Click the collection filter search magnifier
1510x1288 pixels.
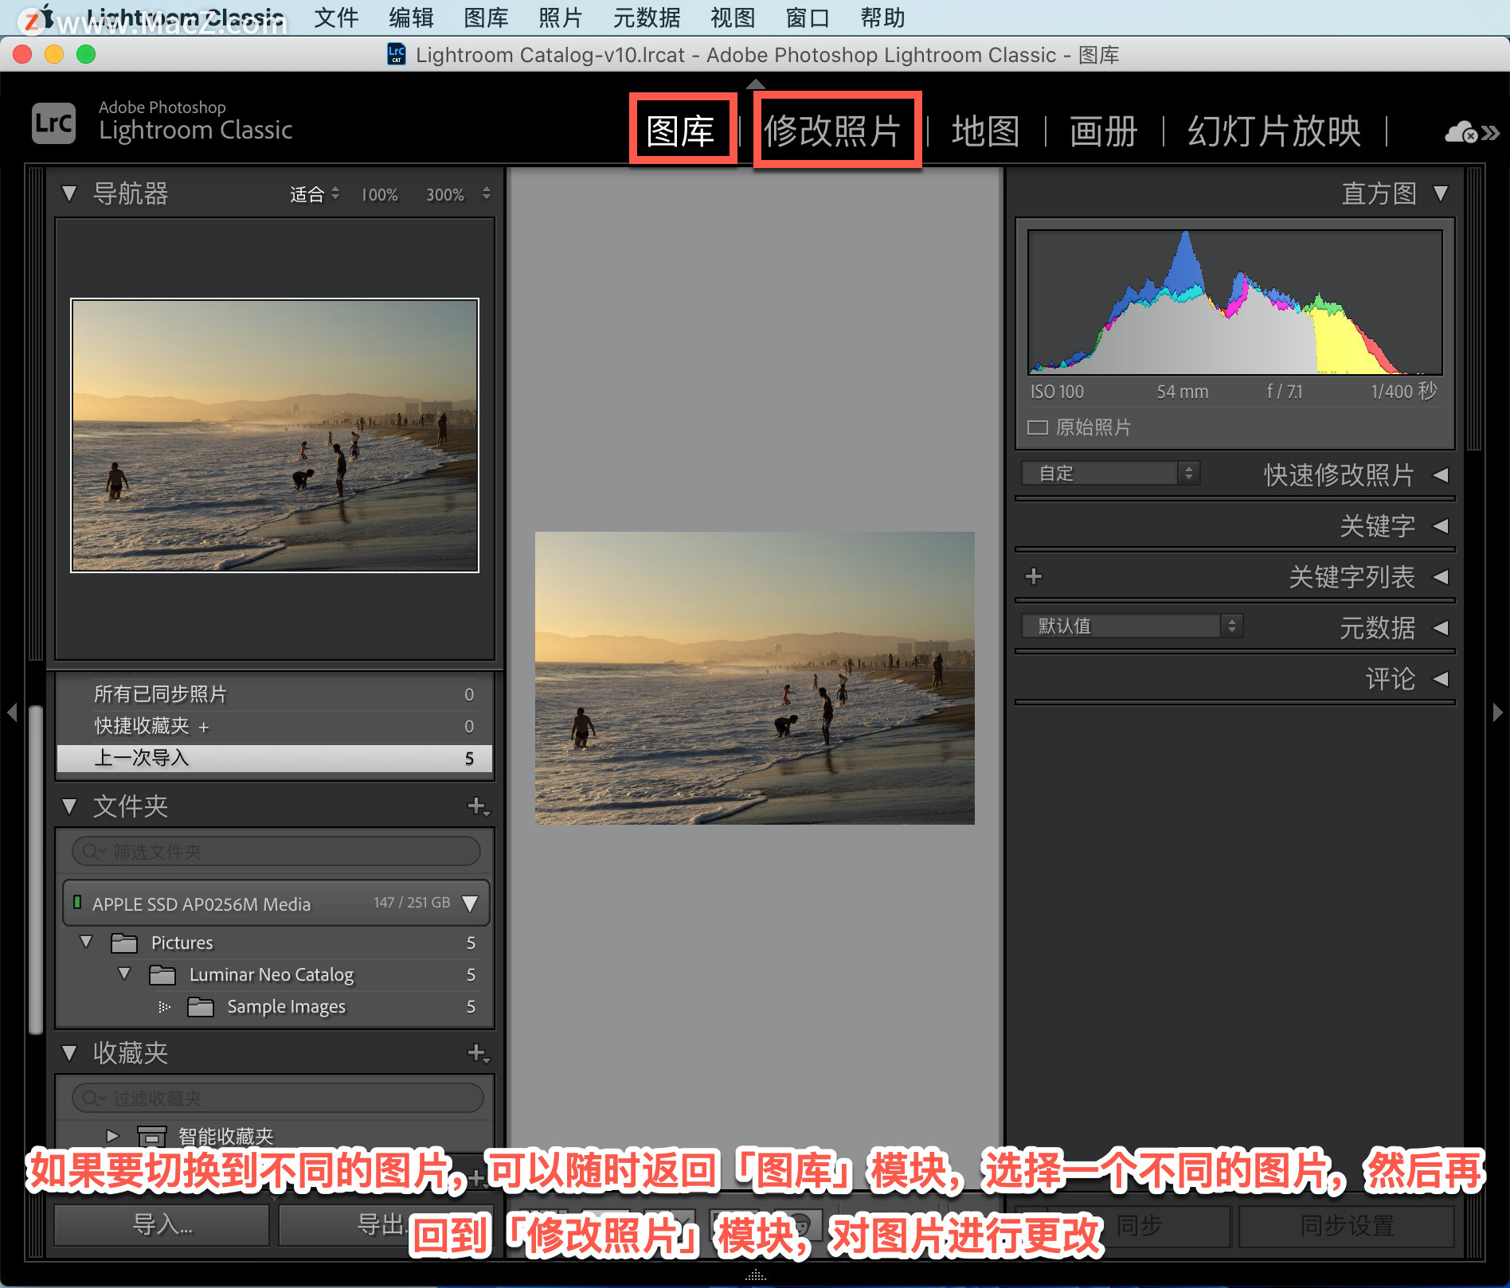(x=92, y=1098)
